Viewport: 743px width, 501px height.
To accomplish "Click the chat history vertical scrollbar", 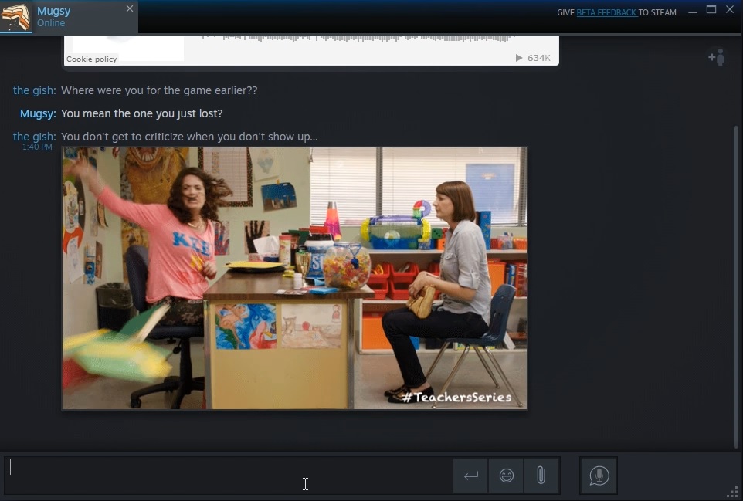I will 735,286.
